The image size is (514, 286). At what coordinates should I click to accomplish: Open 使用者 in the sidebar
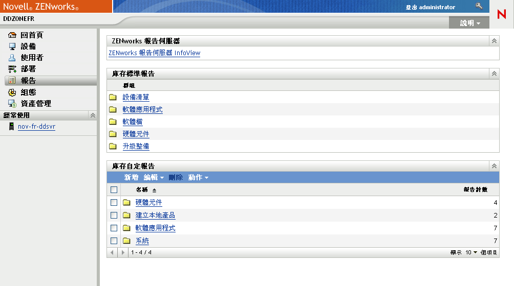click(x=32, y=58)
